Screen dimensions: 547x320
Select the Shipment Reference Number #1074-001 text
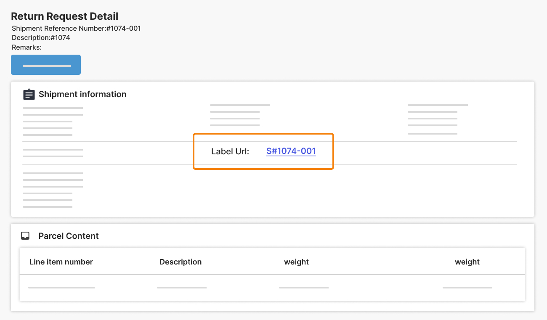pos(76,29)
